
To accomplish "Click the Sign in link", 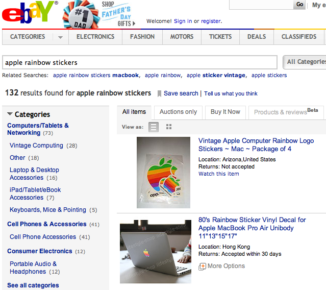I will [183, 21].
